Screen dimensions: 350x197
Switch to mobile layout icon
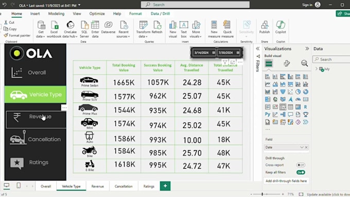coord(19,186)
